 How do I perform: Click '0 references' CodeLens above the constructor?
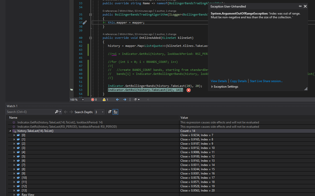pos(110,11)
